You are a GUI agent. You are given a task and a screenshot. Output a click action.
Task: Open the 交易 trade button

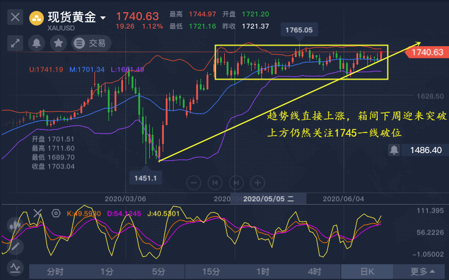90,43
